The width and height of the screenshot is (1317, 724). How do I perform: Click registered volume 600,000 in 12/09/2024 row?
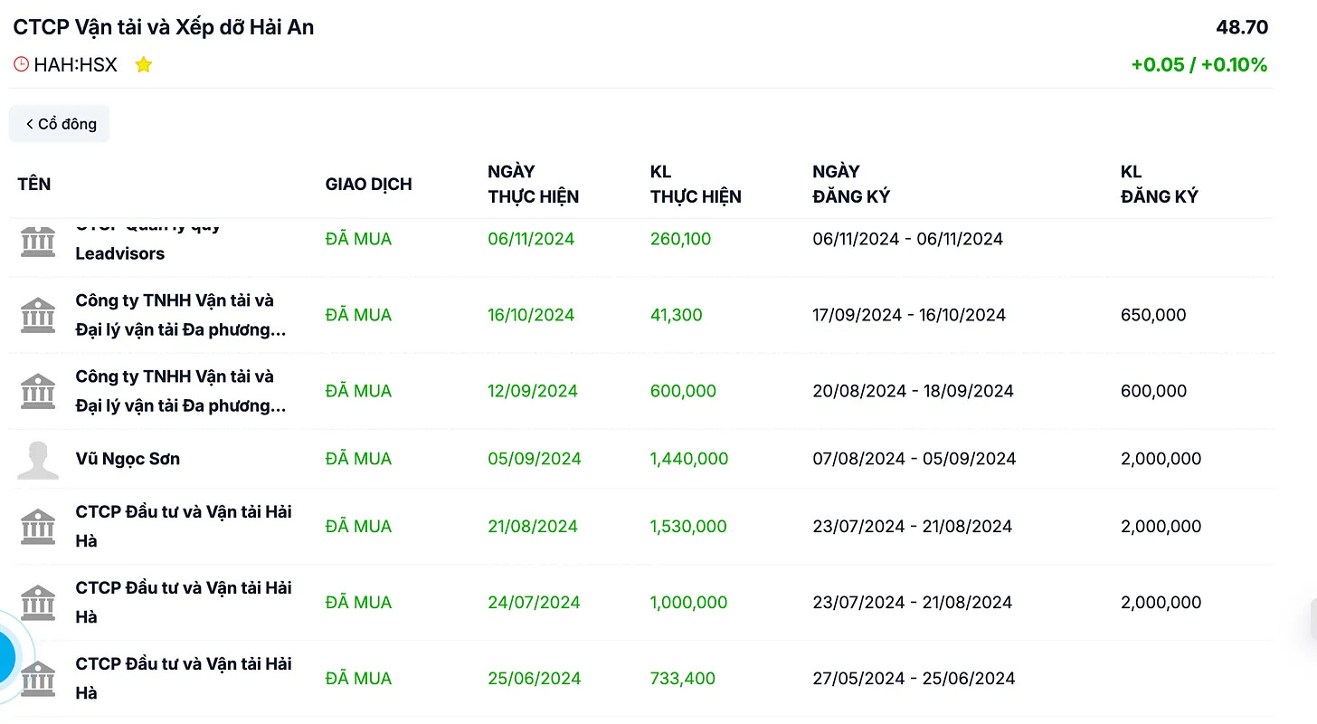[x=1153, y=391]
